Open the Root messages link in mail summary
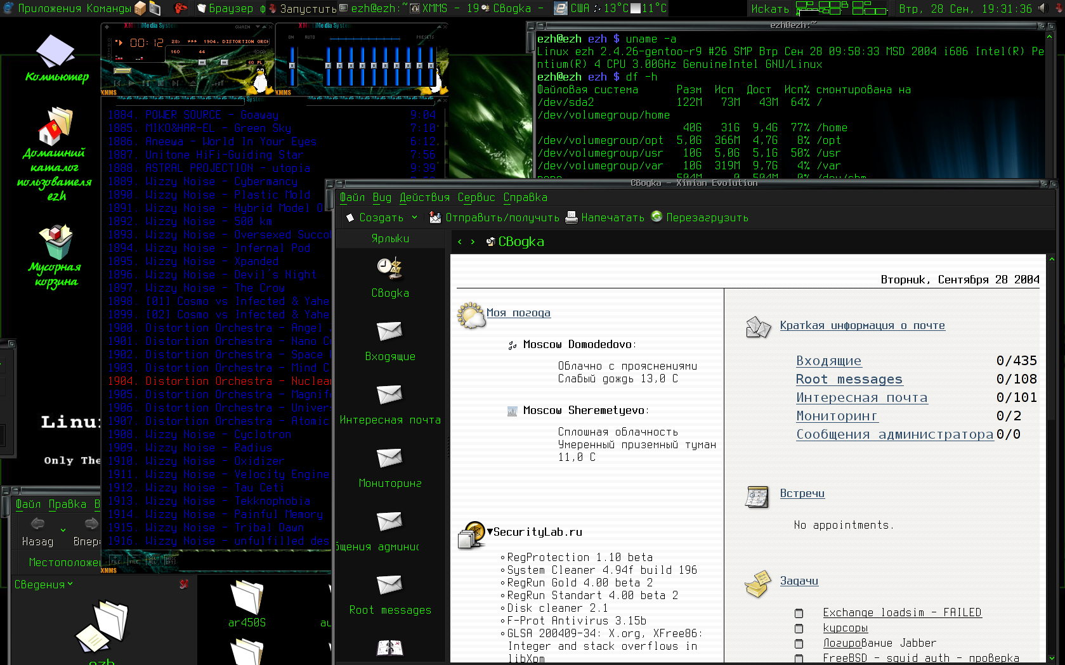 849,379
